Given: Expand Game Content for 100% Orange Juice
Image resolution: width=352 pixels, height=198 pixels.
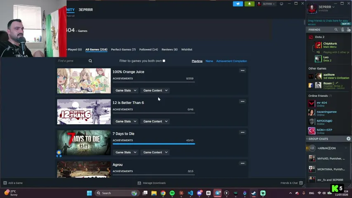Looking at the screenshot, I should tap(155, 90).
